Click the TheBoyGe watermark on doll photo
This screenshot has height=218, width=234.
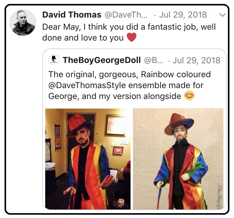click(219, 196)
